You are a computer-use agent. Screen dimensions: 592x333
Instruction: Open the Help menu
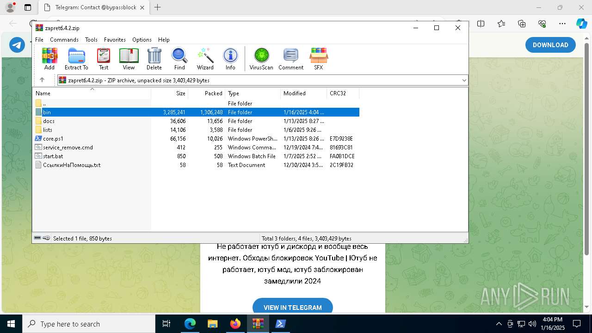click(x=164, y=40)
